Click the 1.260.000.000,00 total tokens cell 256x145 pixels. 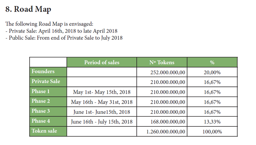[x=166, y=132]
